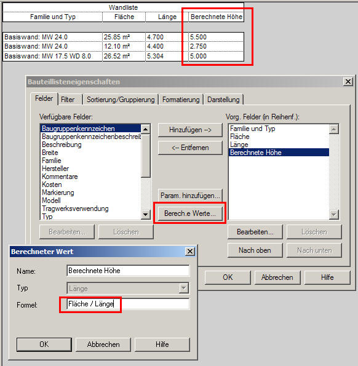Select Kommentare in available fields list
Screen dimensions: 358x366
[x=60, y=177]
